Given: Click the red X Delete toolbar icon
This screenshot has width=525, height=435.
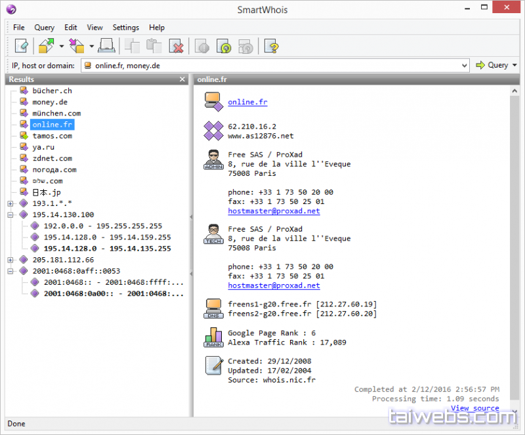Looking at the screenshot, I should coord(176,46).
